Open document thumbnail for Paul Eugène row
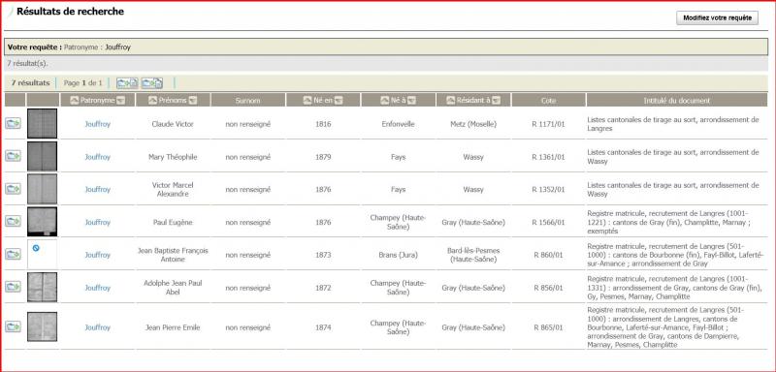The image size is (776, 372). (x=42, y=221)
